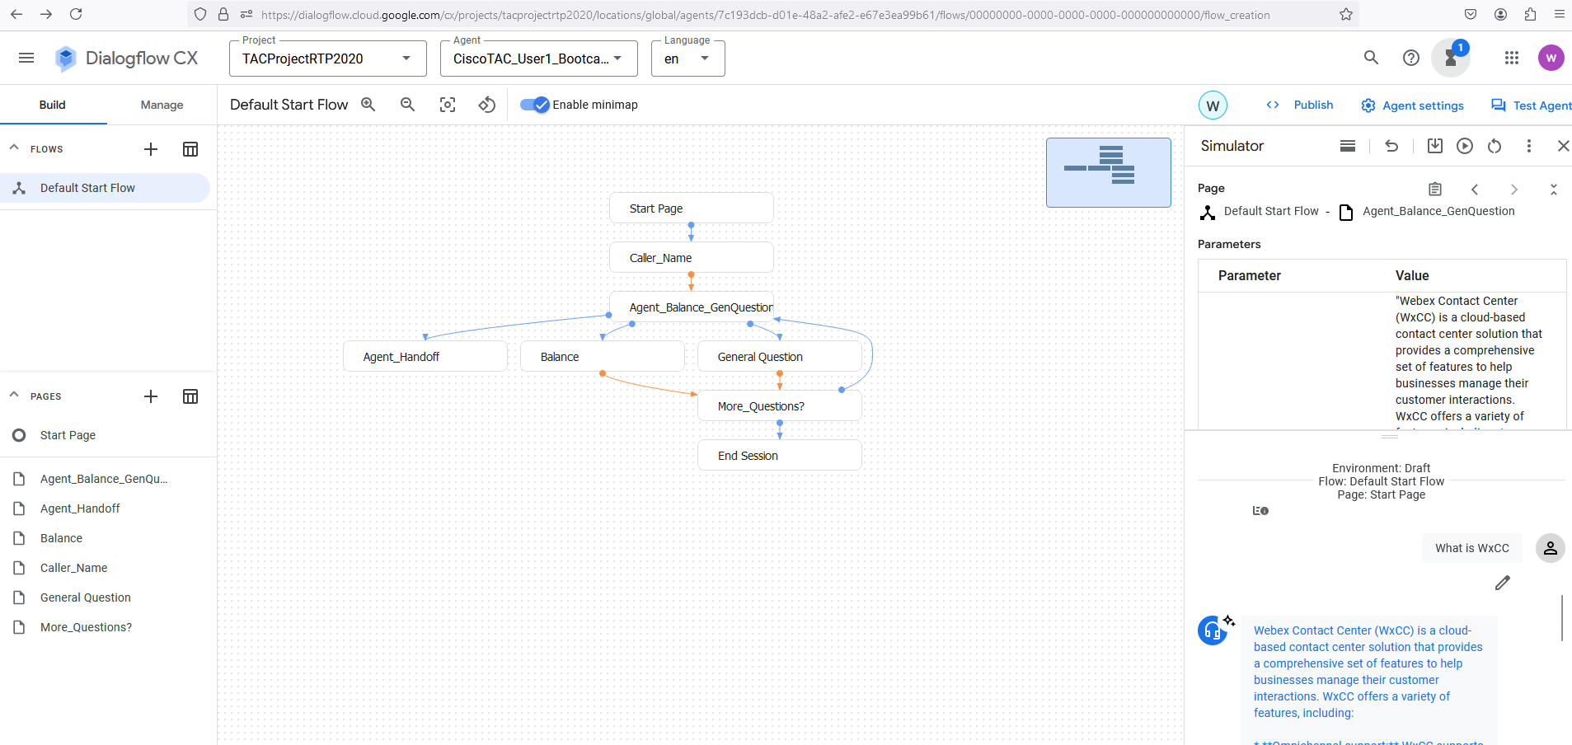This screenshot has height=745, width=1572.
Task: Open search in the top header
Action: click(x=1371, y=58)
